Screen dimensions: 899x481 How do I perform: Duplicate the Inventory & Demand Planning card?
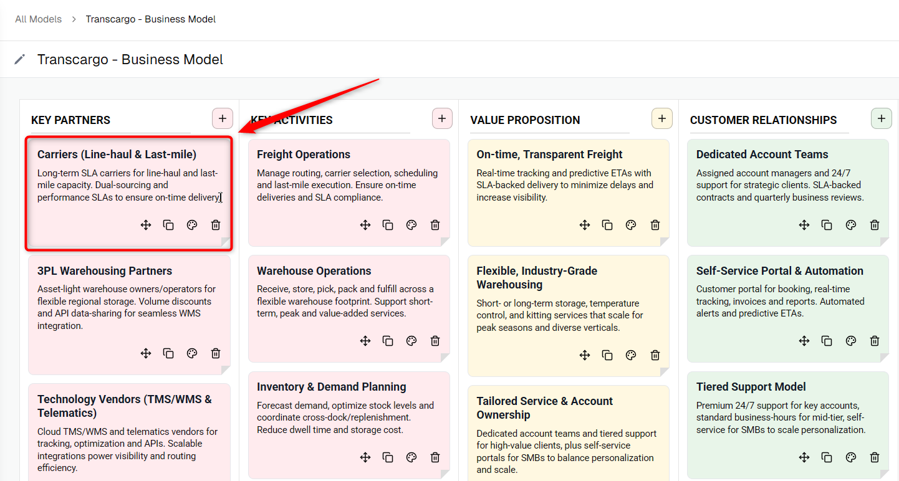click(x=388, y=457)
